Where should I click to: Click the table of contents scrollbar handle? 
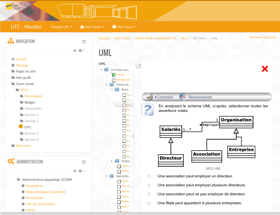(x=133, y=136)
